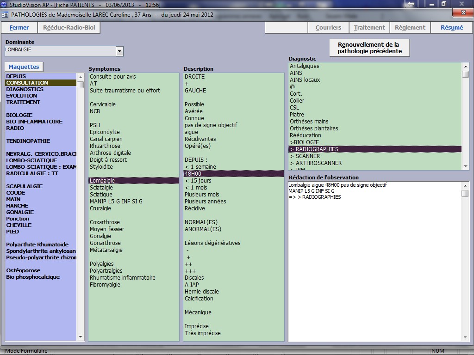Click Diagnostic list scroll-down arrow
Viewport: 474px width, 355px height.
click(465, 166)
